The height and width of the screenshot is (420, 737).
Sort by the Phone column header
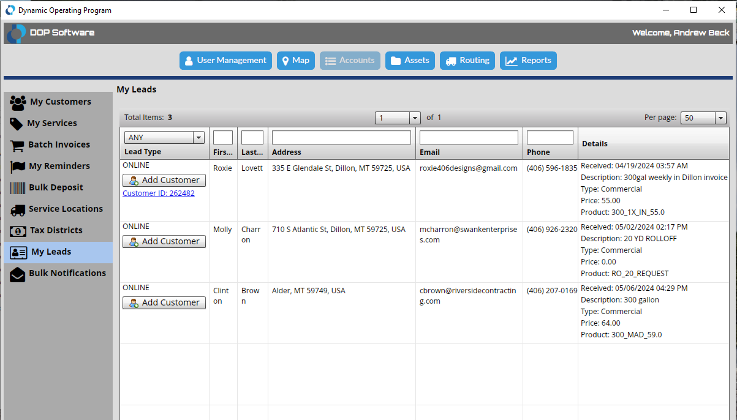point(539,152)
